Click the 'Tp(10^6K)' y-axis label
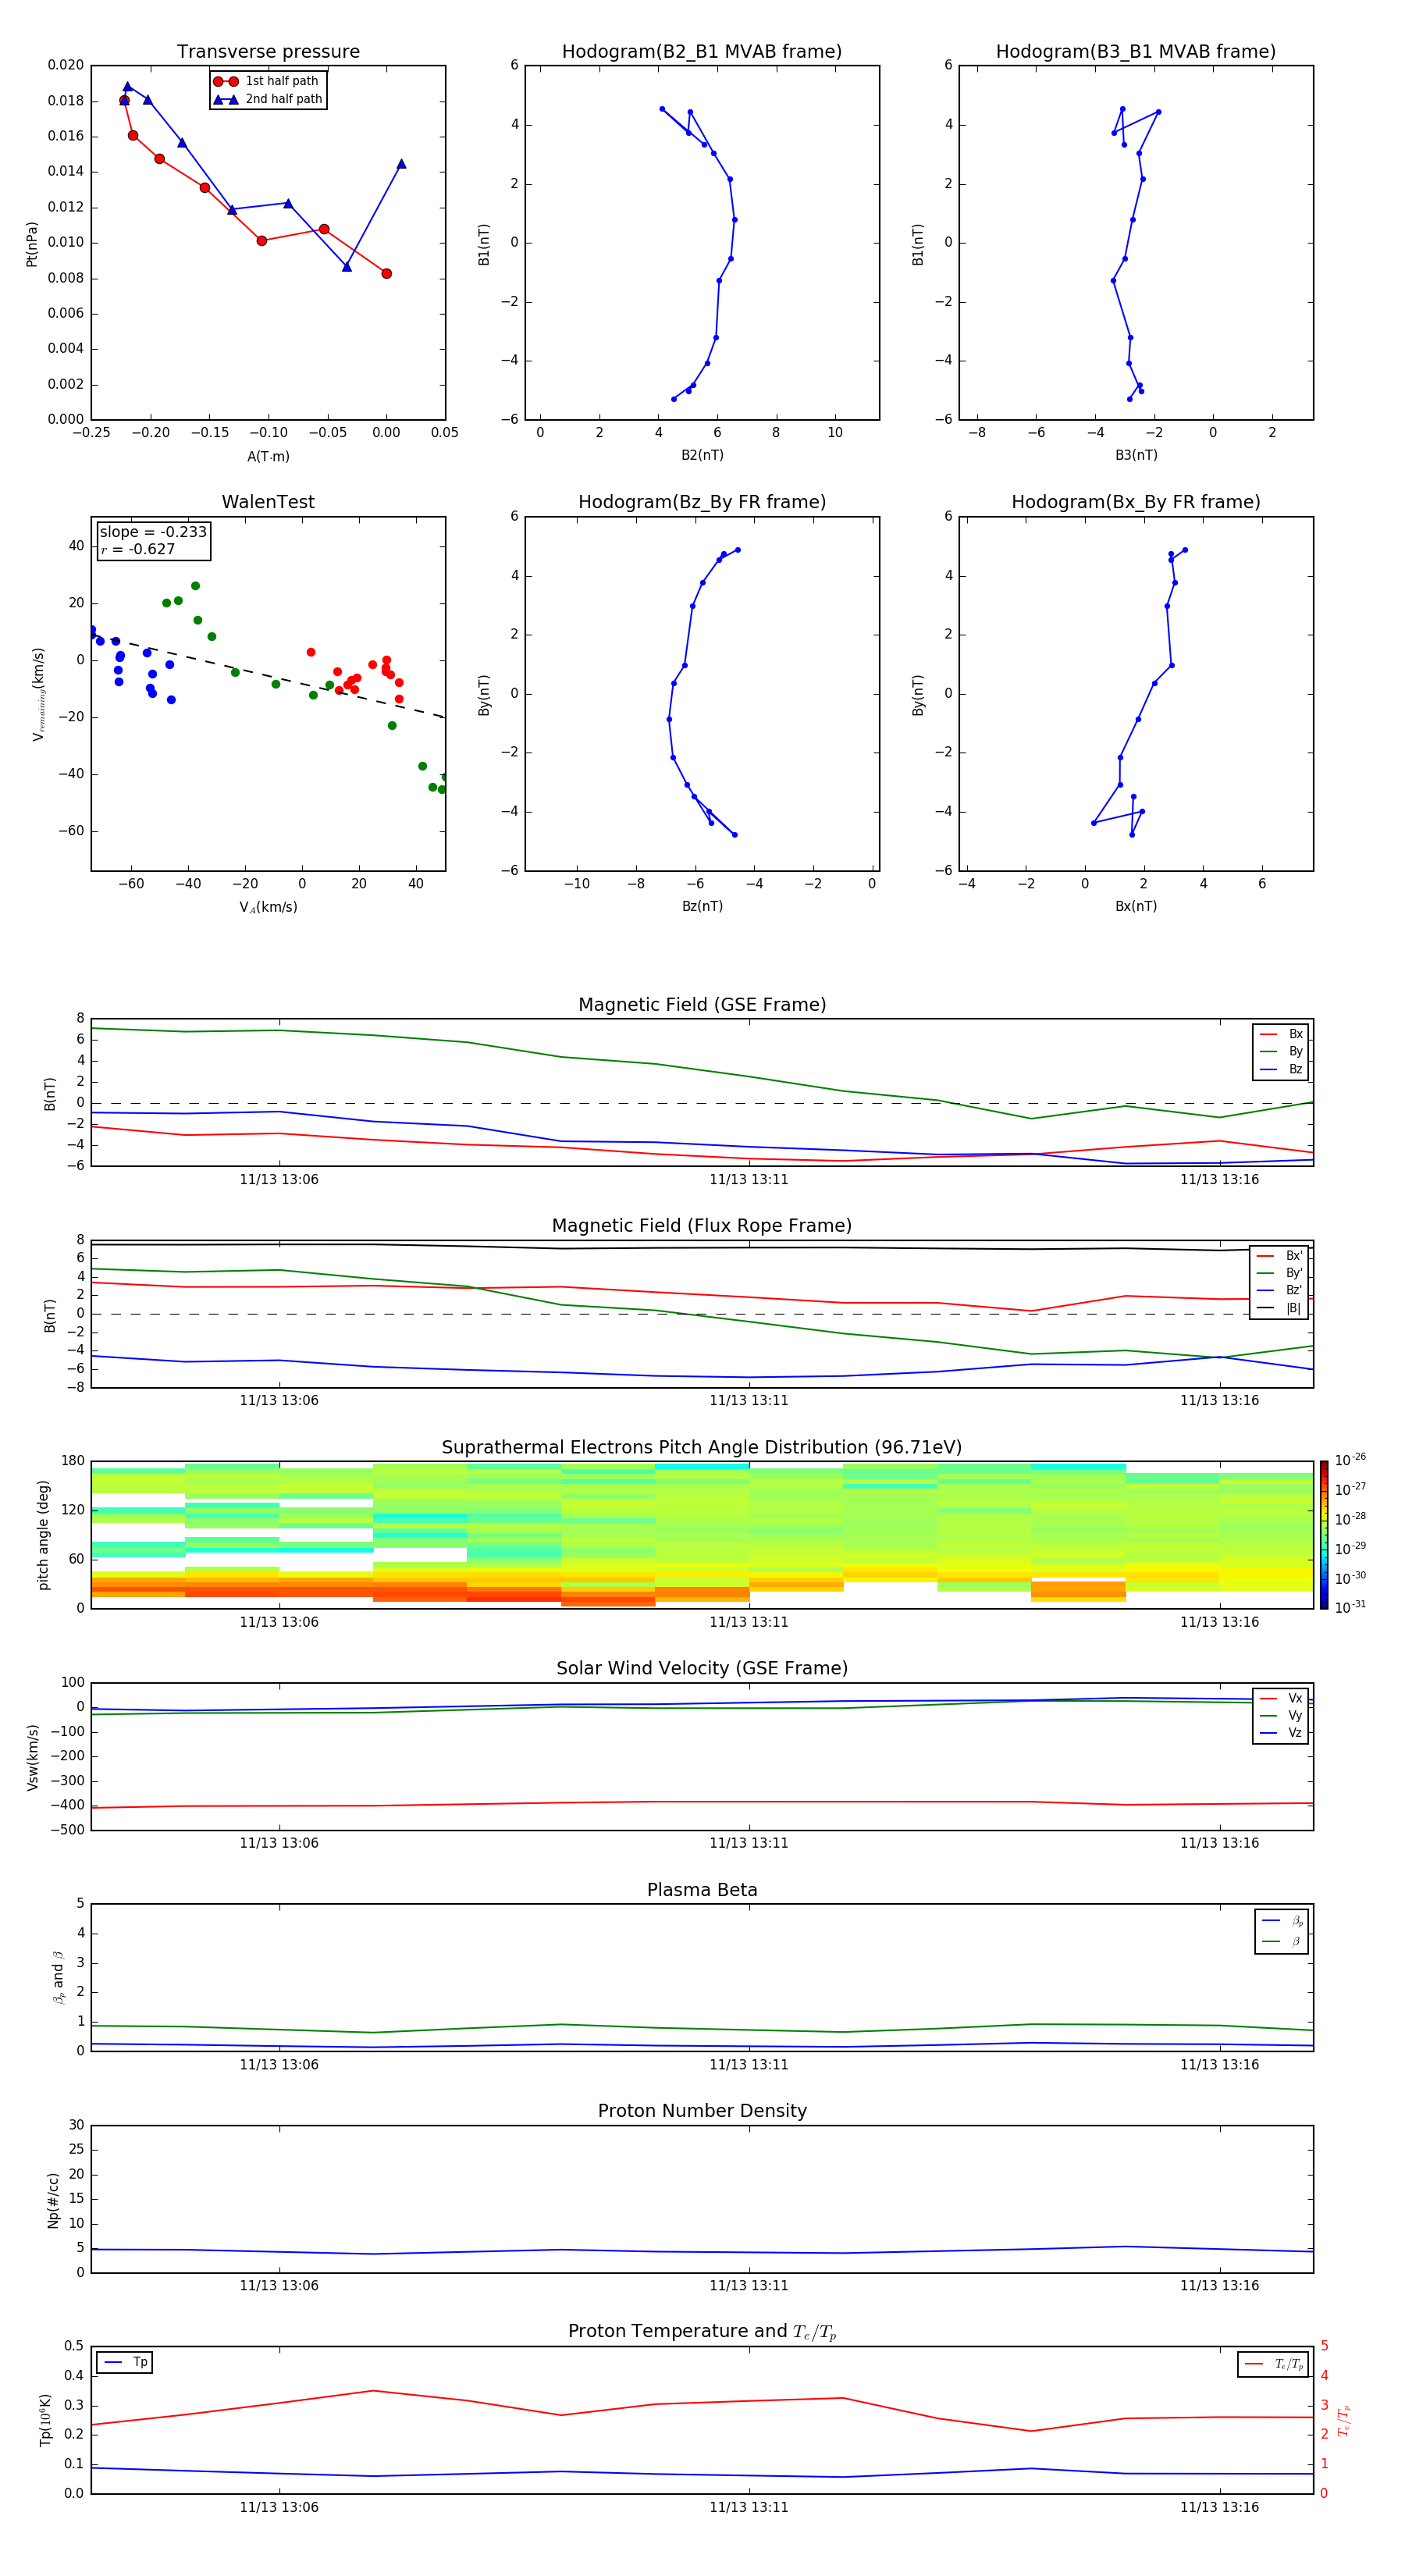1405x2576 pixels. click(x=45, y=2420)
